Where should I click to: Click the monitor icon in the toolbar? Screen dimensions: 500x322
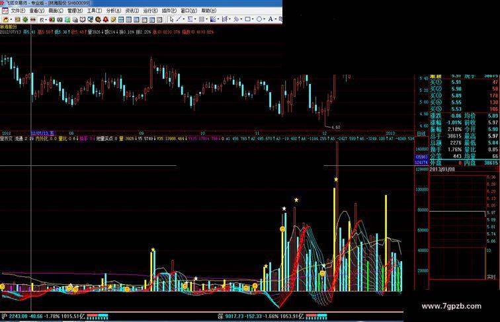pyautogui.click(x=90, y=19)
